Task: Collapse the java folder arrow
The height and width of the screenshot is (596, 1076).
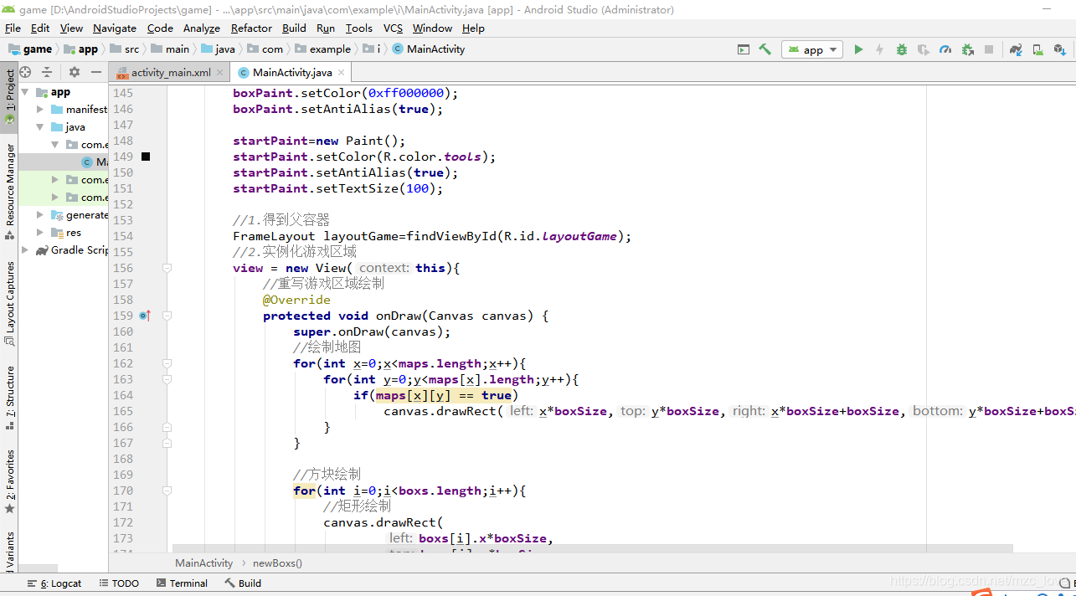Action: [40, 127]
